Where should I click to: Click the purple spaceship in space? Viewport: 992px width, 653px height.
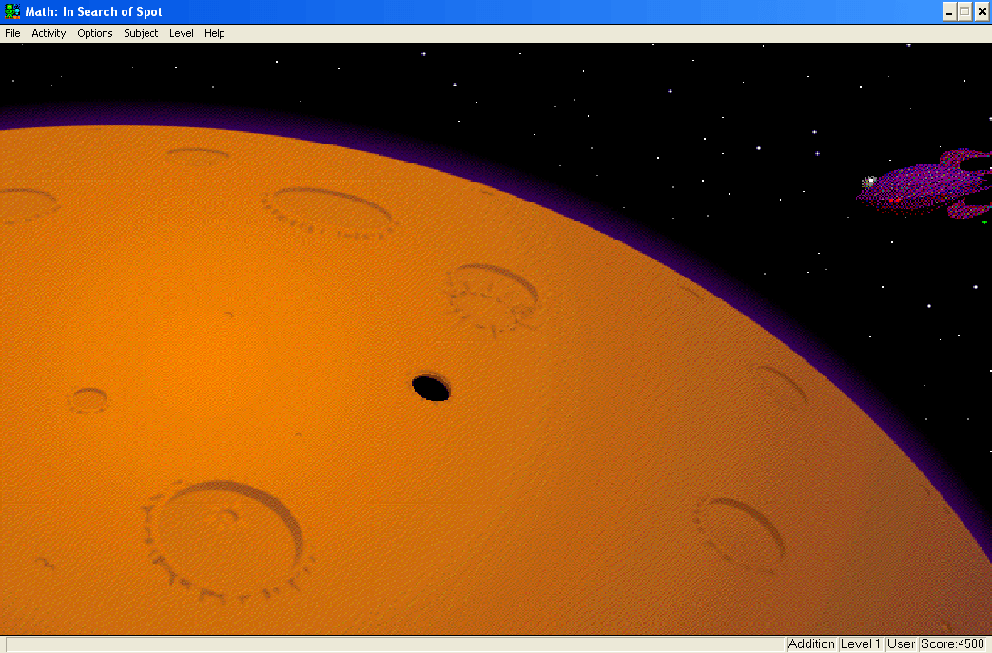tap(926, 183)
